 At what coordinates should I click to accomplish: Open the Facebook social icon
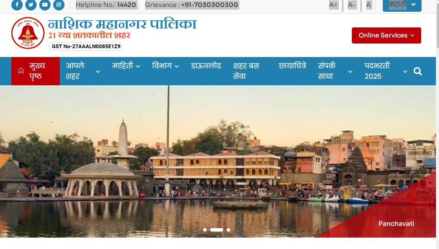click(17, 5)
